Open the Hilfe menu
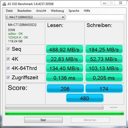 87,11
